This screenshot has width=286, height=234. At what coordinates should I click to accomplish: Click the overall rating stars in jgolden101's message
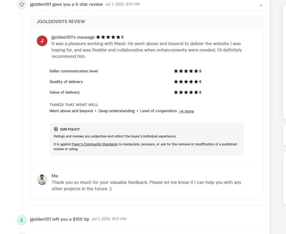(108, 37)
